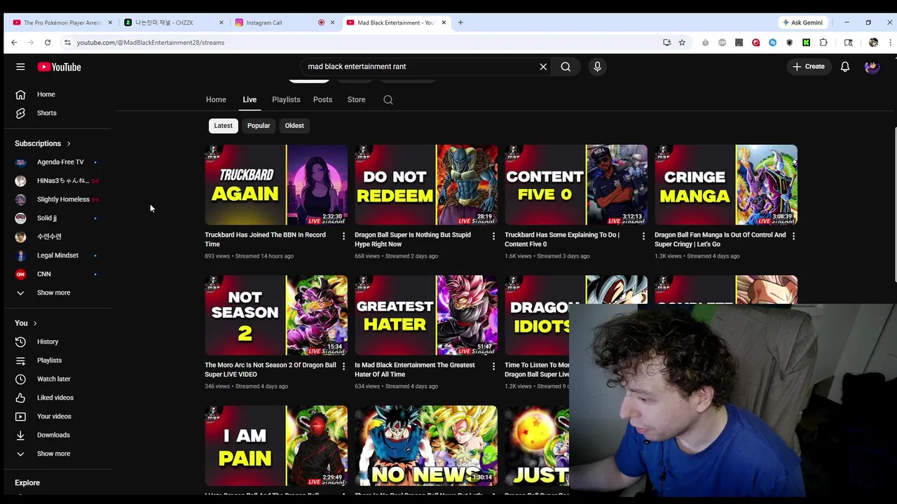Open options for Truckbard Has Some Explaining video
The image size is (897, 504).
tap(643, 236)
